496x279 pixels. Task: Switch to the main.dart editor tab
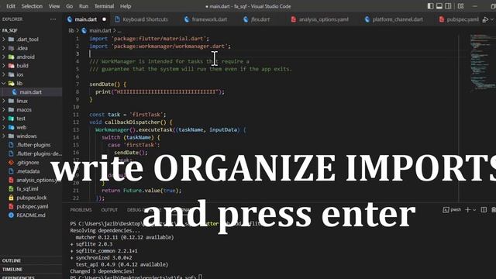tap(86, 19)
